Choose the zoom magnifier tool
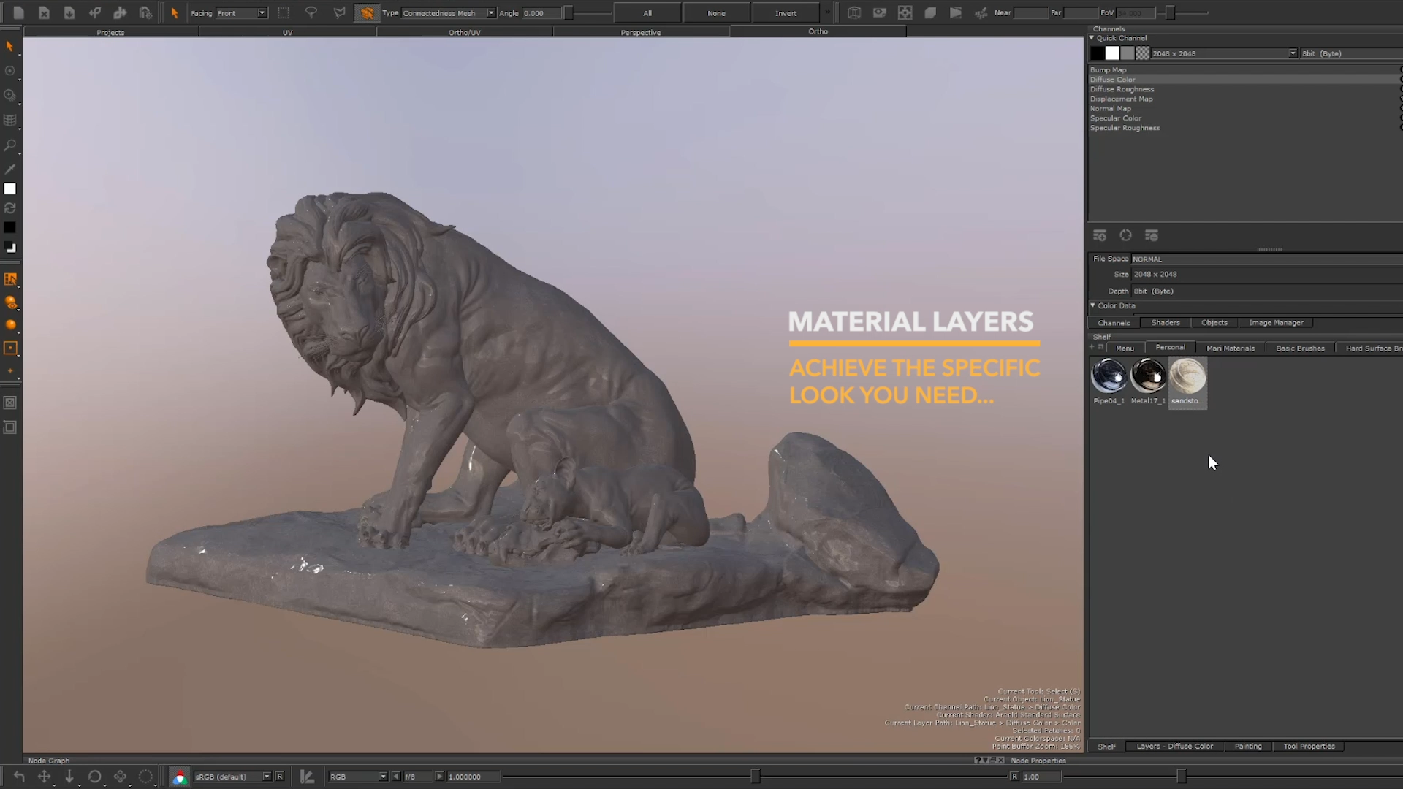Image resolution: width=1403 pixels, height=789 pixels. click(x=10, y=145)
